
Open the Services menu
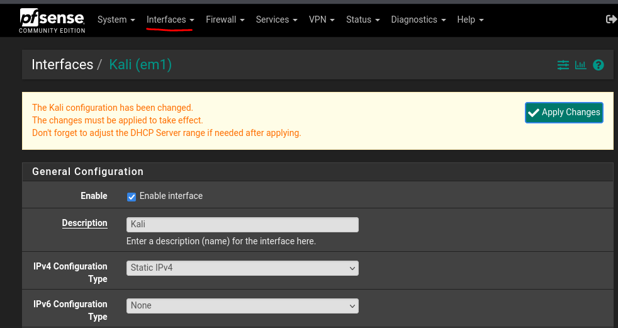276,20
